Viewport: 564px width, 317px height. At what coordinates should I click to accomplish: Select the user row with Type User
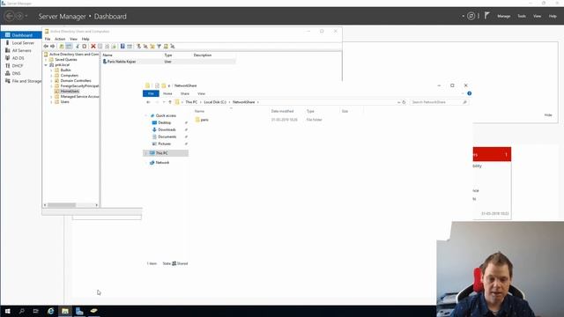pyautogui.click(x=168, y=62)
